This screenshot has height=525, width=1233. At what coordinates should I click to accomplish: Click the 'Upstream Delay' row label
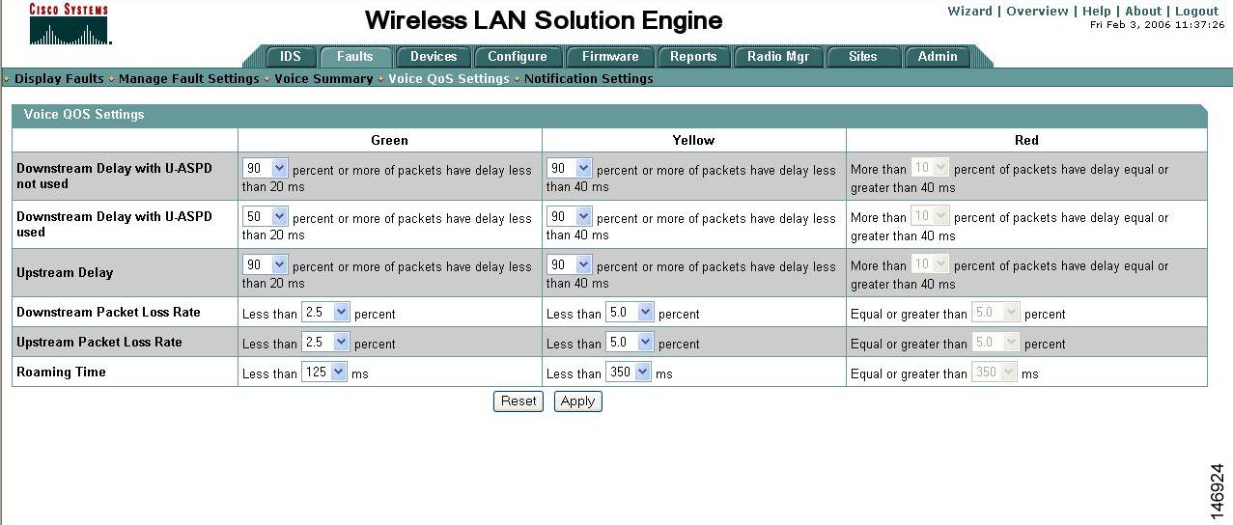pyautogui.click(x=65, y=273)
